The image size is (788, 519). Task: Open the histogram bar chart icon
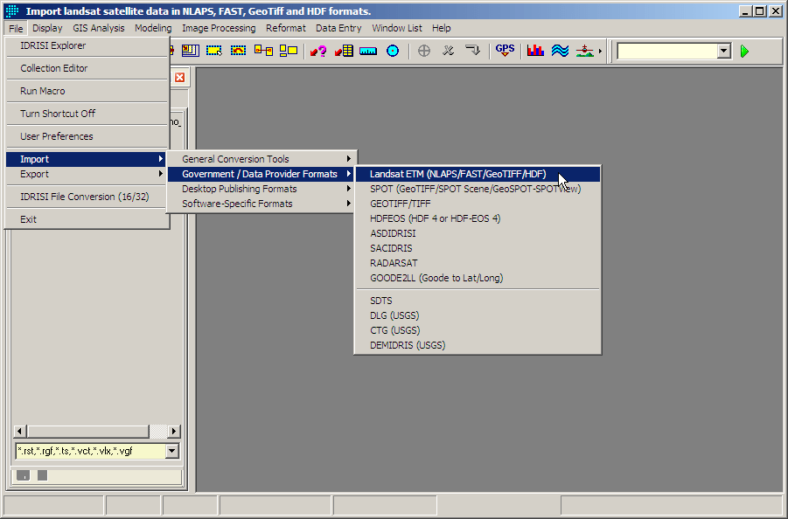pos(536,51)
